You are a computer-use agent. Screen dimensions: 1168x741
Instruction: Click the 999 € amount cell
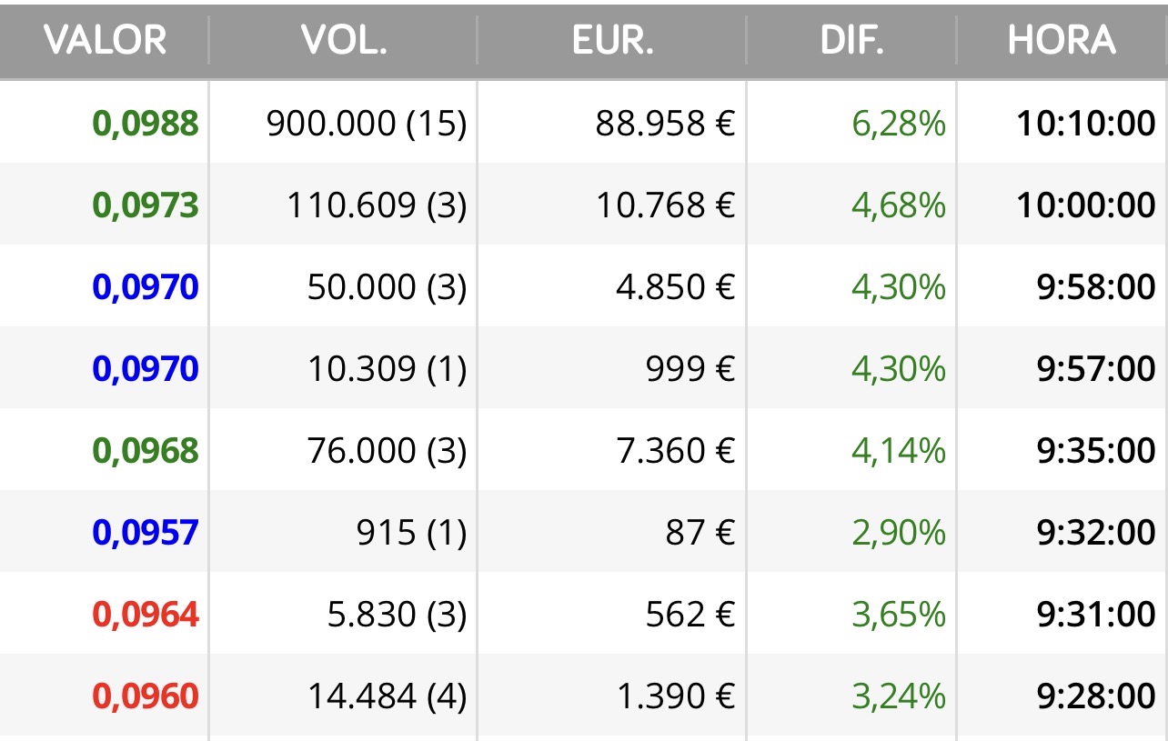tap(688, 369)
